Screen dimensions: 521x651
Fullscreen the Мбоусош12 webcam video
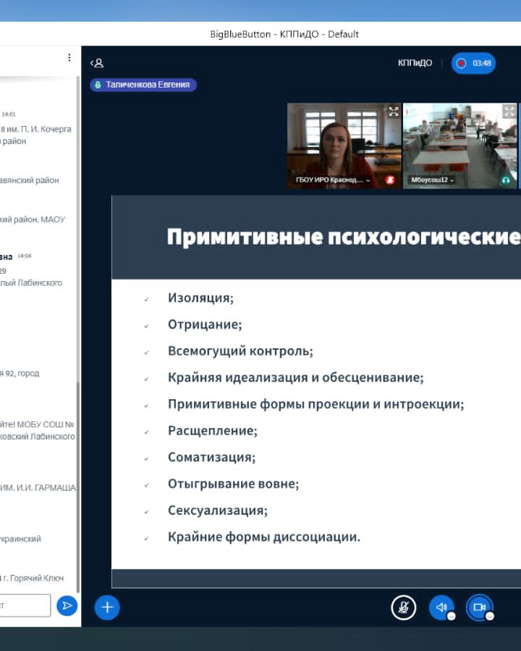509,112
